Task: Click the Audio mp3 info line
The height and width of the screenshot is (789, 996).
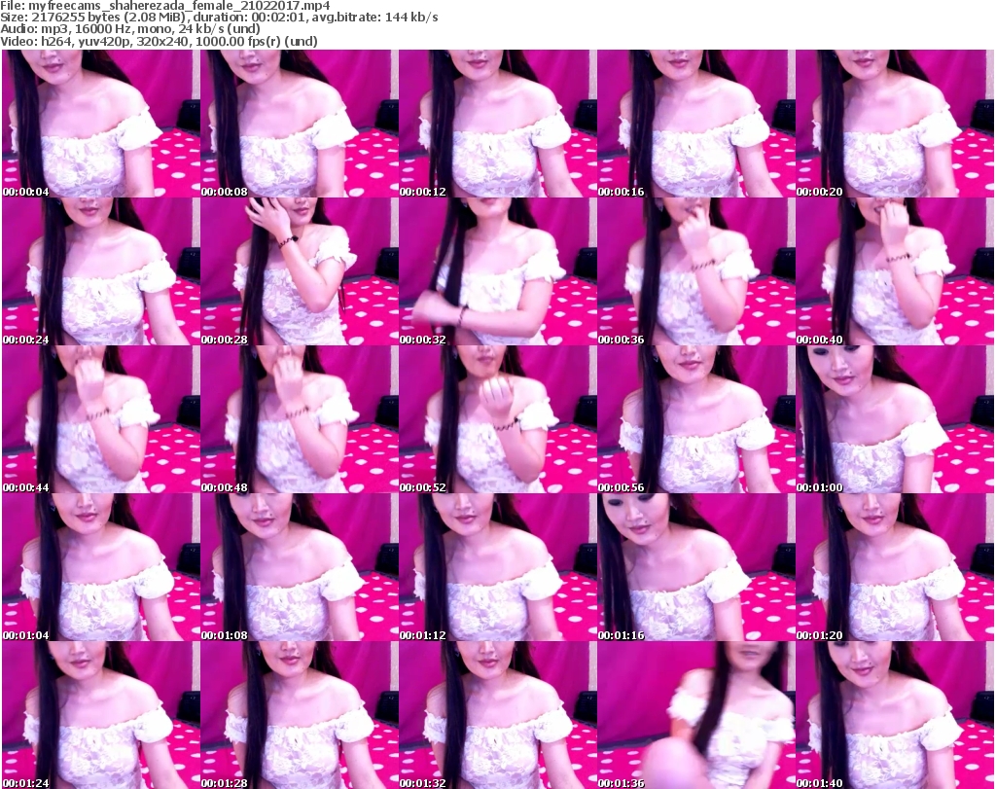Action: tap(130, 29)
